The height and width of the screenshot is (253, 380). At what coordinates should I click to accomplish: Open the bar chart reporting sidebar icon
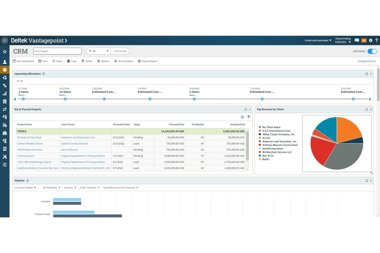[x=5, y=94]
